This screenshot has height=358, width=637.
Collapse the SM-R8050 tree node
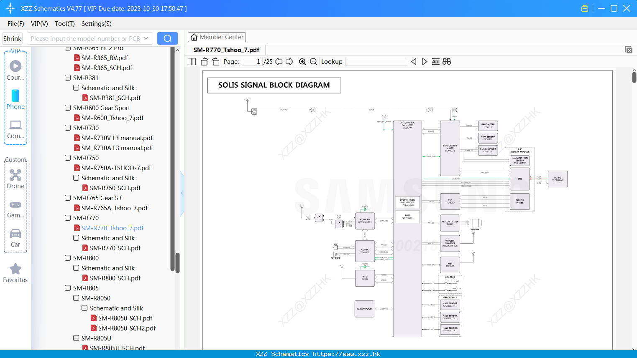(76, 298)
